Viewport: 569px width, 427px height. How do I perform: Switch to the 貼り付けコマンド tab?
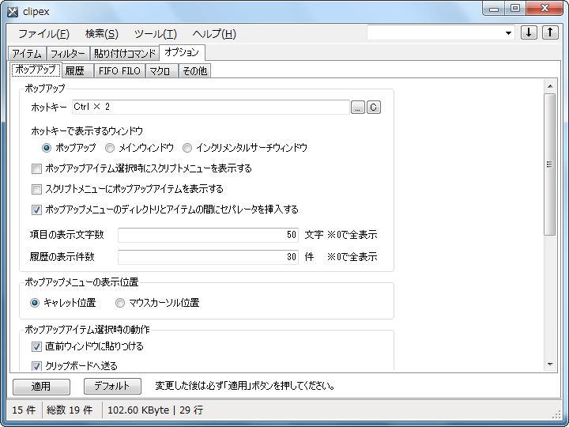(x=125, y=54)
